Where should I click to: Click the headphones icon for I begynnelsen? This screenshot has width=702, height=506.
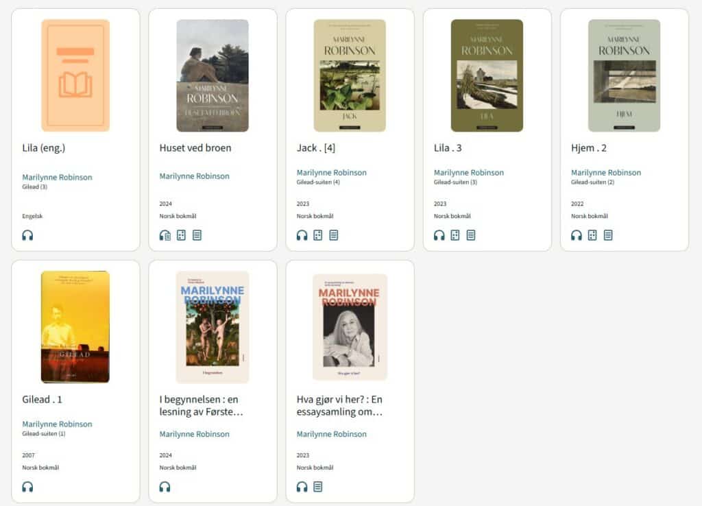165,487
